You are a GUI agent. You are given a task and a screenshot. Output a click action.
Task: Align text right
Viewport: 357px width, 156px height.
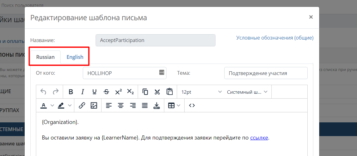[133, 105]
